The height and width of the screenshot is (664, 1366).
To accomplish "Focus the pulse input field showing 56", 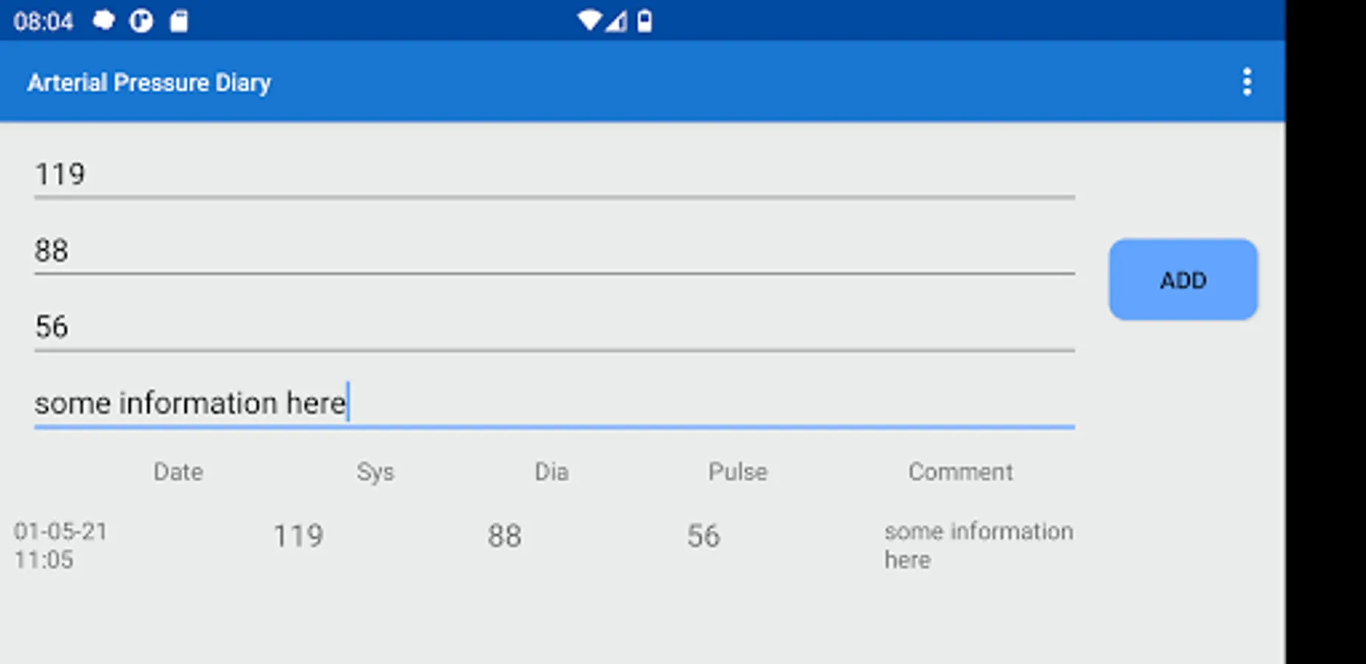I will click(553, 327).
